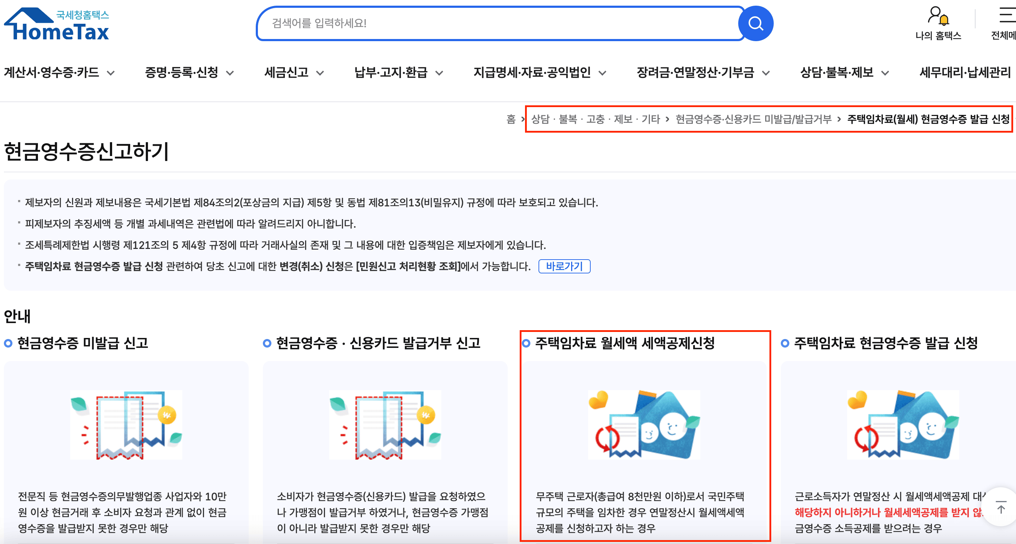Open 납부·고지·환급 menu
Image resolution: width=1016 pixels, height=544 pixels.
[x=398, y=73]
